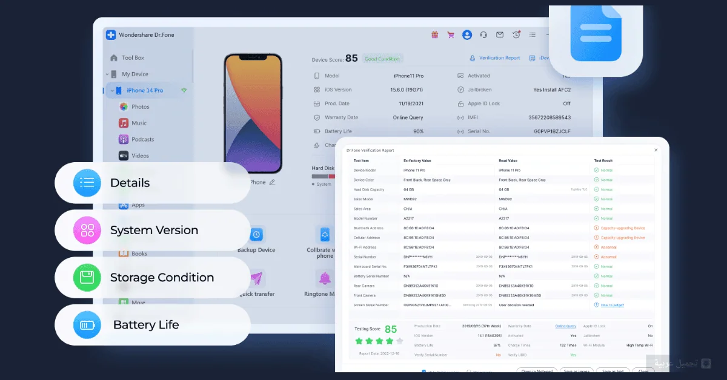Click the Wi-Fi icon beside iPhone 14 Pro
This screenshot has height=380, width=727.
point(184,90)
